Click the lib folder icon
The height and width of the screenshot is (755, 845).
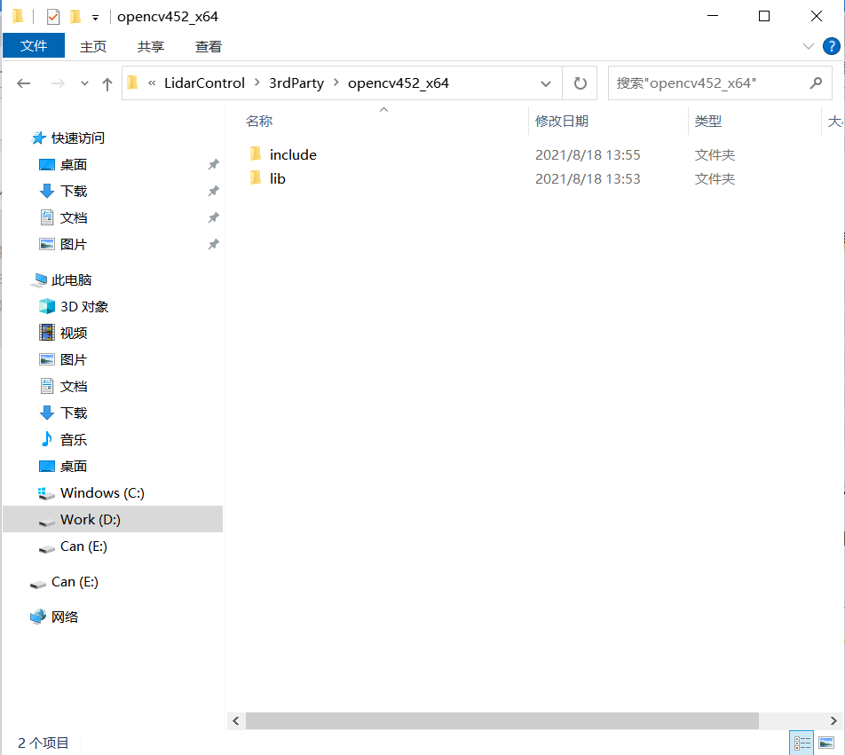256,177
